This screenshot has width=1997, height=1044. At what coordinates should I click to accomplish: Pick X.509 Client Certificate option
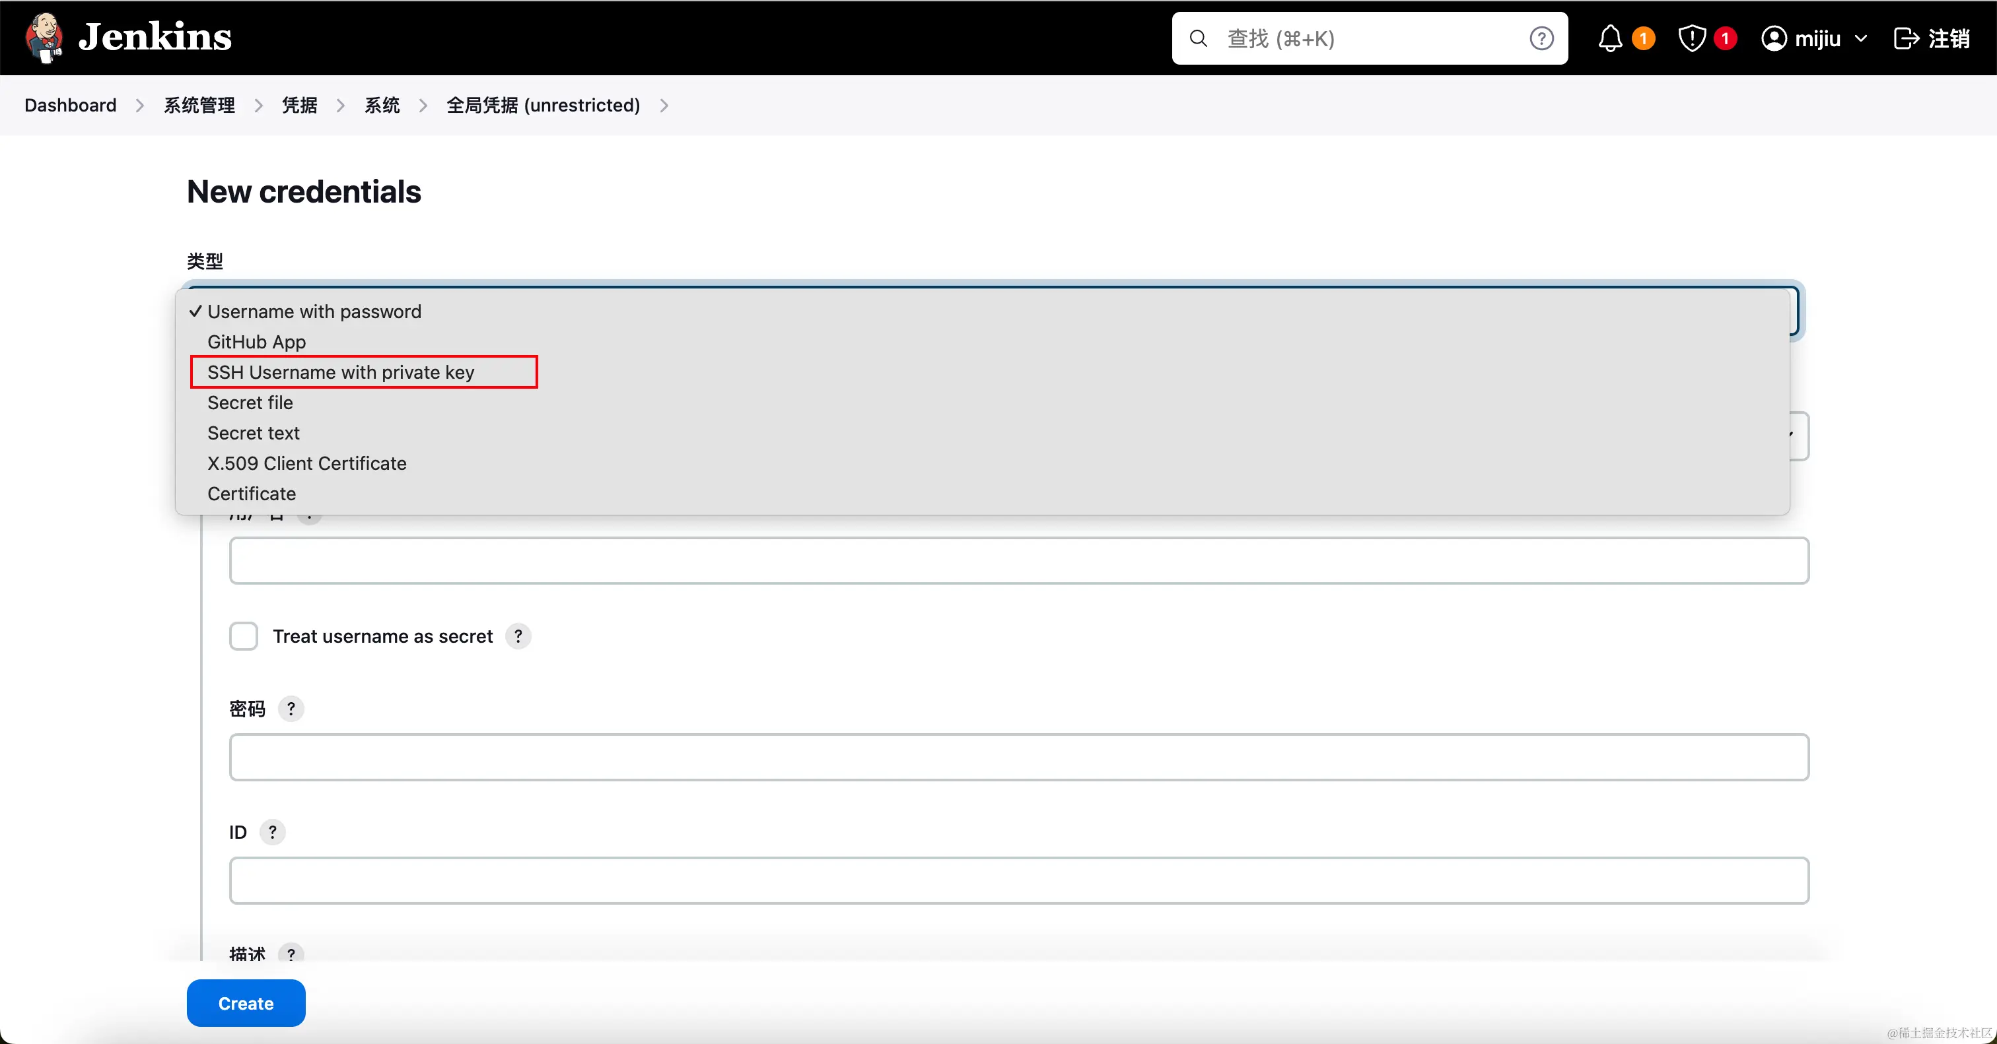point(306,463)
